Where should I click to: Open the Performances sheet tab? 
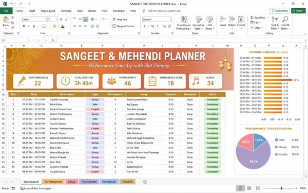pyautogui.click(x=53, y=182)
